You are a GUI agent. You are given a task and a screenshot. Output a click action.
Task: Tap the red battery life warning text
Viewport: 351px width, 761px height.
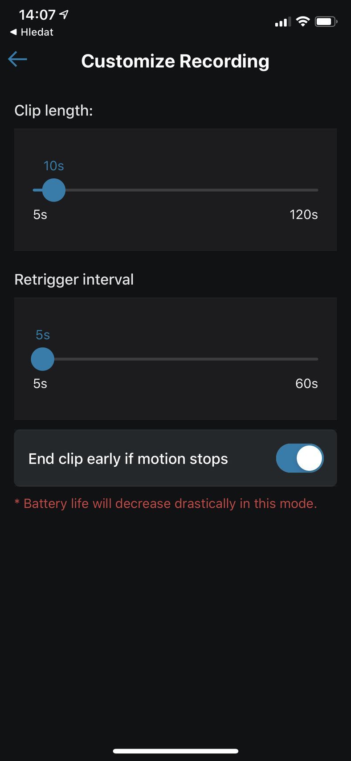click(x=166, y=504)
